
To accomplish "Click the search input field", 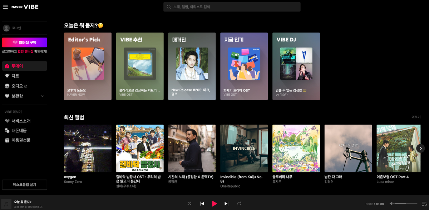I will coord(232,7).
